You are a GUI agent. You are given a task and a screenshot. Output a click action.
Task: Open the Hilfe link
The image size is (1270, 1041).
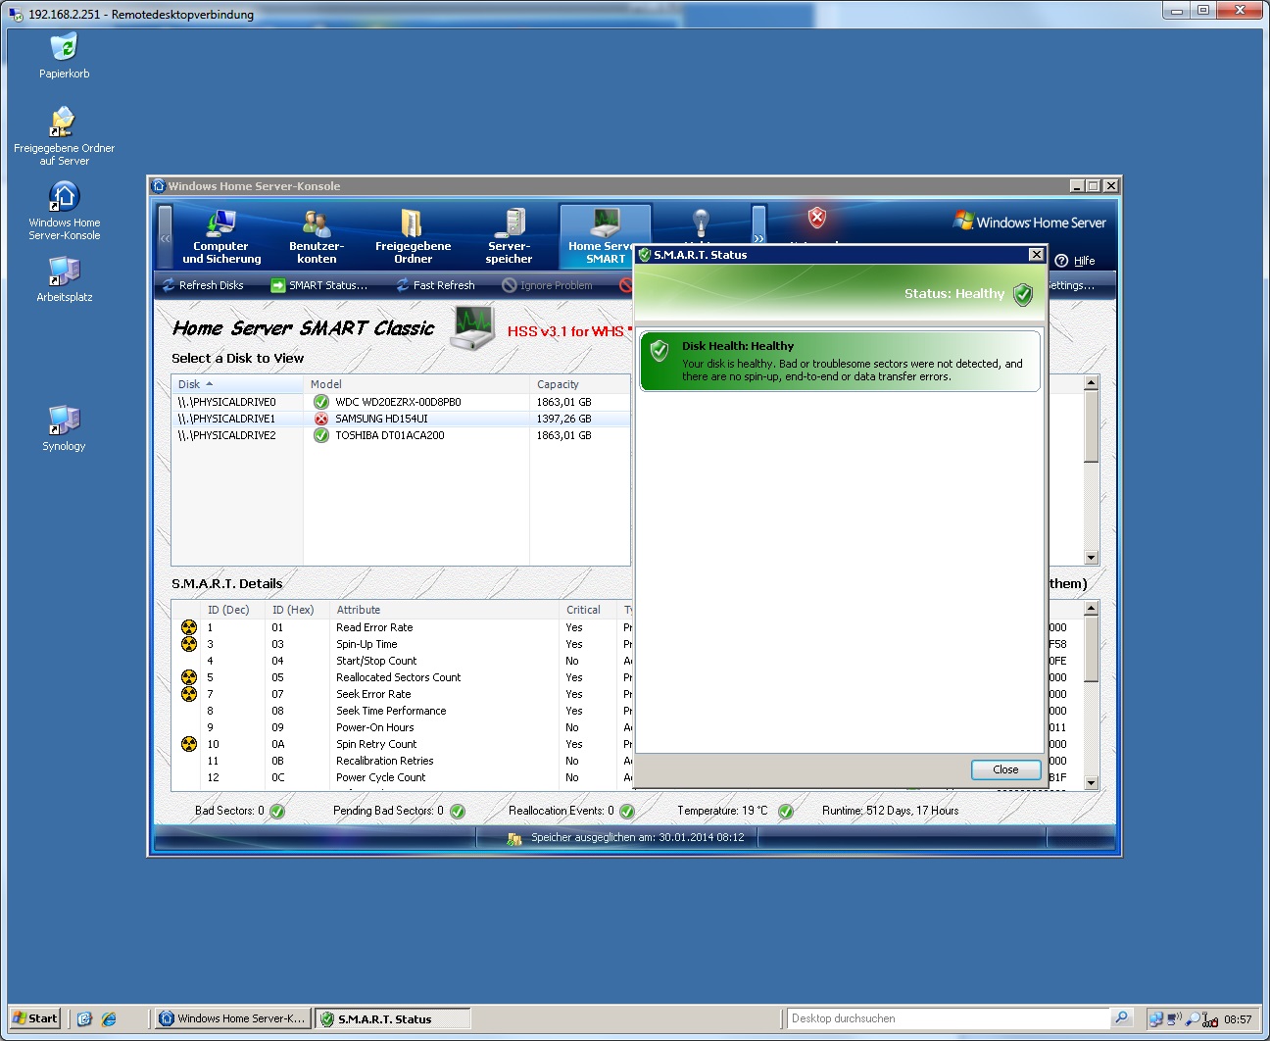[x=1084, y=261]
